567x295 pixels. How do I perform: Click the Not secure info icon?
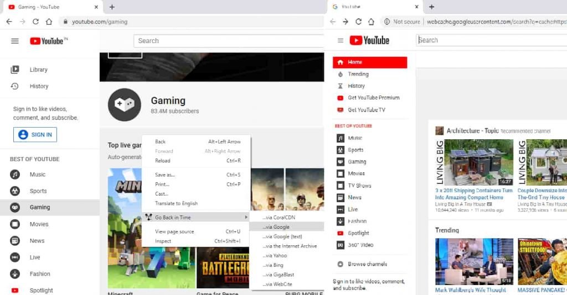point(387,22)
